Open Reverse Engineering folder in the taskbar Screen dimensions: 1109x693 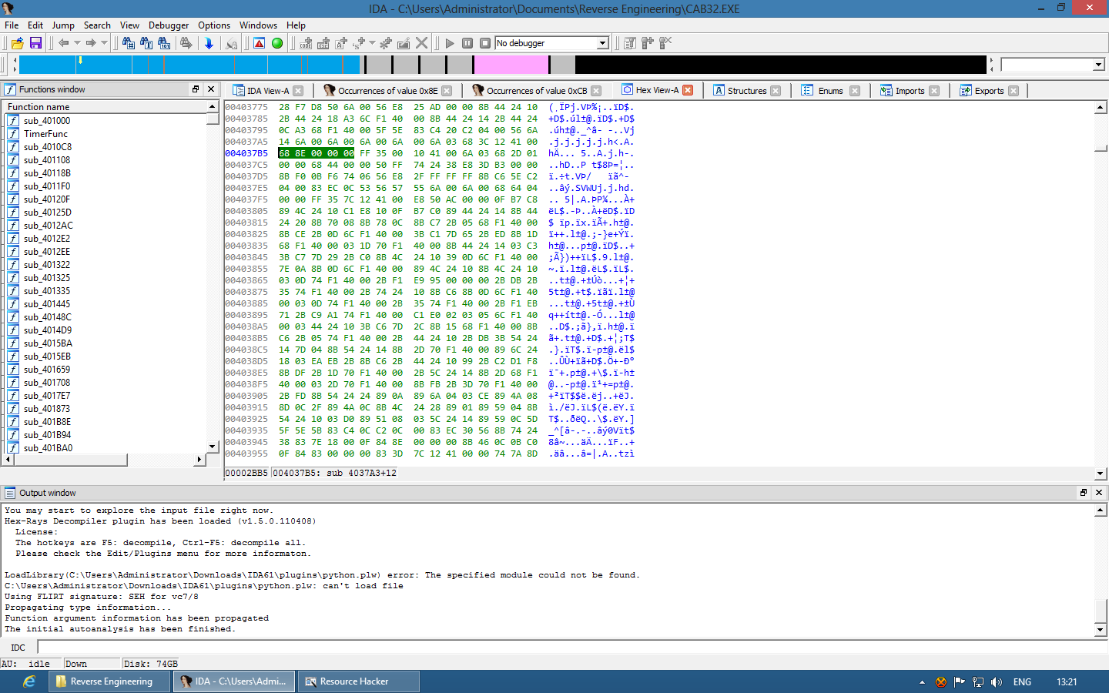(x=110, y=681)
